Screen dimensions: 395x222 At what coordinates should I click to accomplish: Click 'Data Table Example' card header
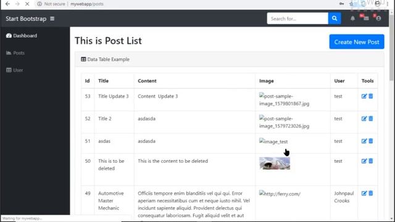coord(229,59)
